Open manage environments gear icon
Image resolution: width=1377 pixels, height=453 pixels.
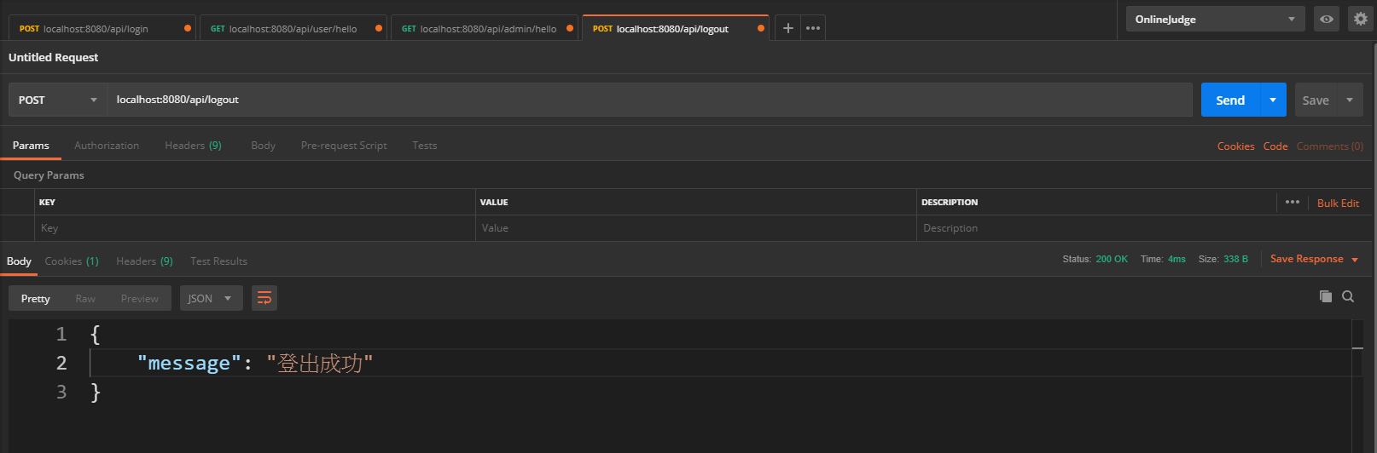click(1360, 19)
